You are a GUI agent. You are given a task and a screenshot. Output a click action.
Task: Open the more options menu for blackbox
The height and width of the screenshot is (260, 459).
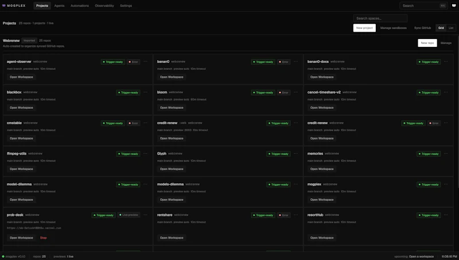pyautogui.click(x=146, y=92)
